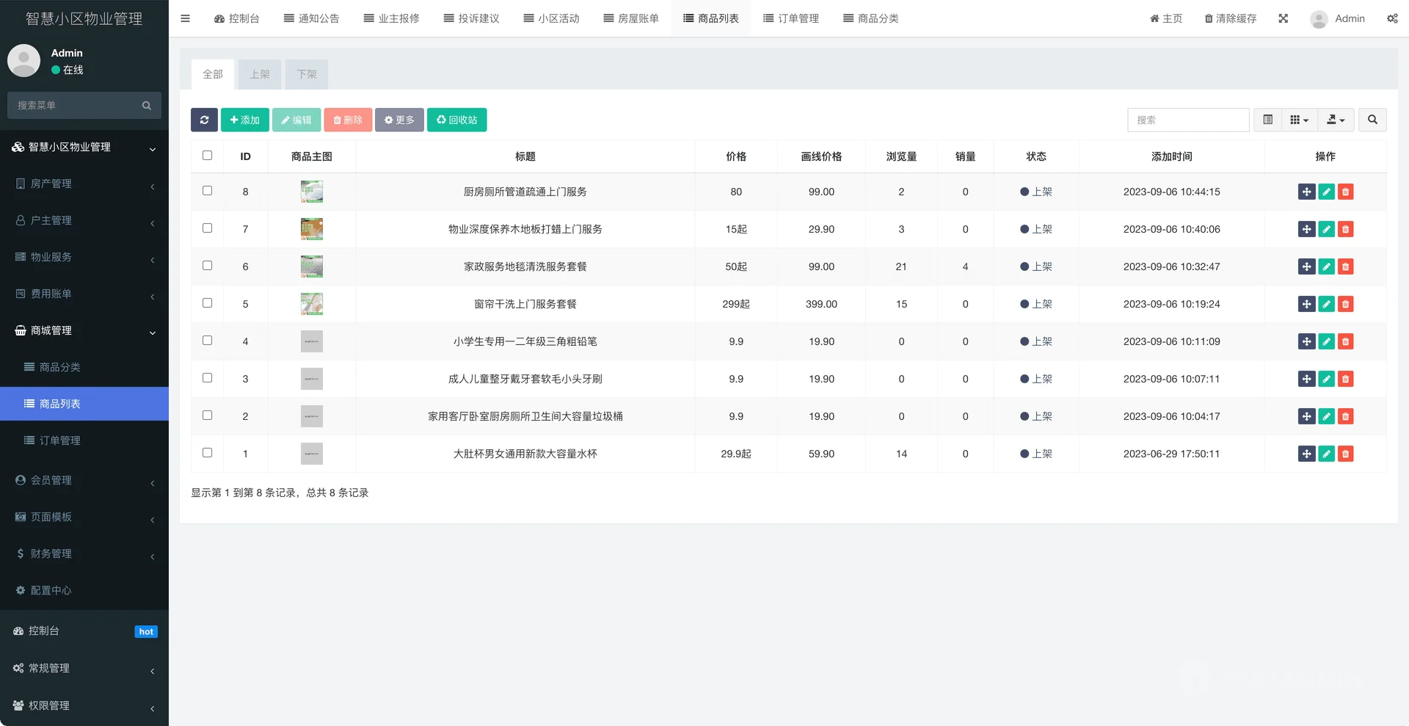
Task: Select checkbox for product ID 7
Action: coord(208,228)
